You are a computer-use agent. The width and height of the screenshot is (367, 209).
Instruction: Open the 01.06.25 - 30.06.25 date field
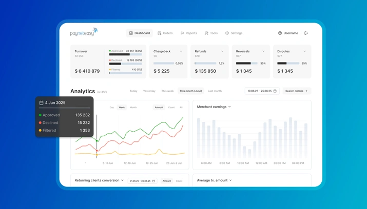(143, 181)
